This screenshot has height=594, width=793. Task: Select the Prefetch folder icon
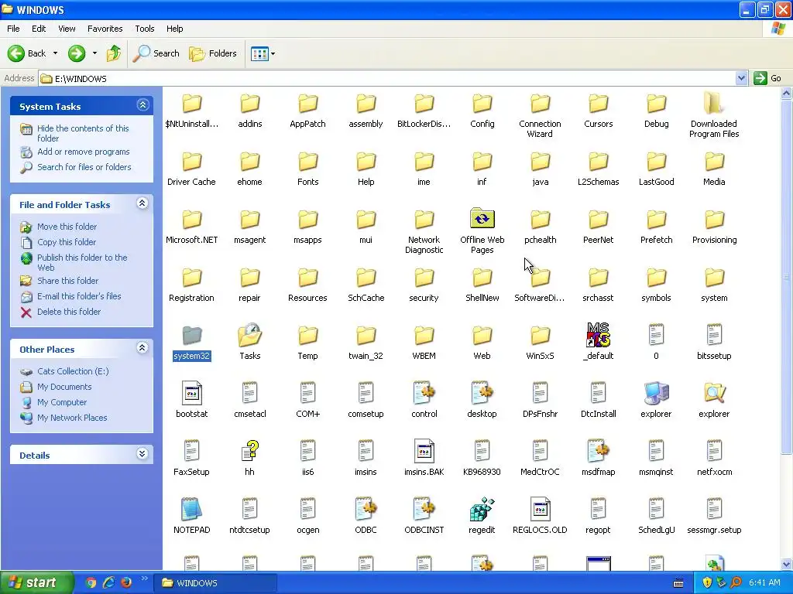point(657,220)
